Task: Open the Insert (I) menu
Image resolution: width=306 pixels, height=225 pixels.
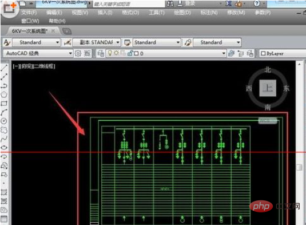Action: 105,13
